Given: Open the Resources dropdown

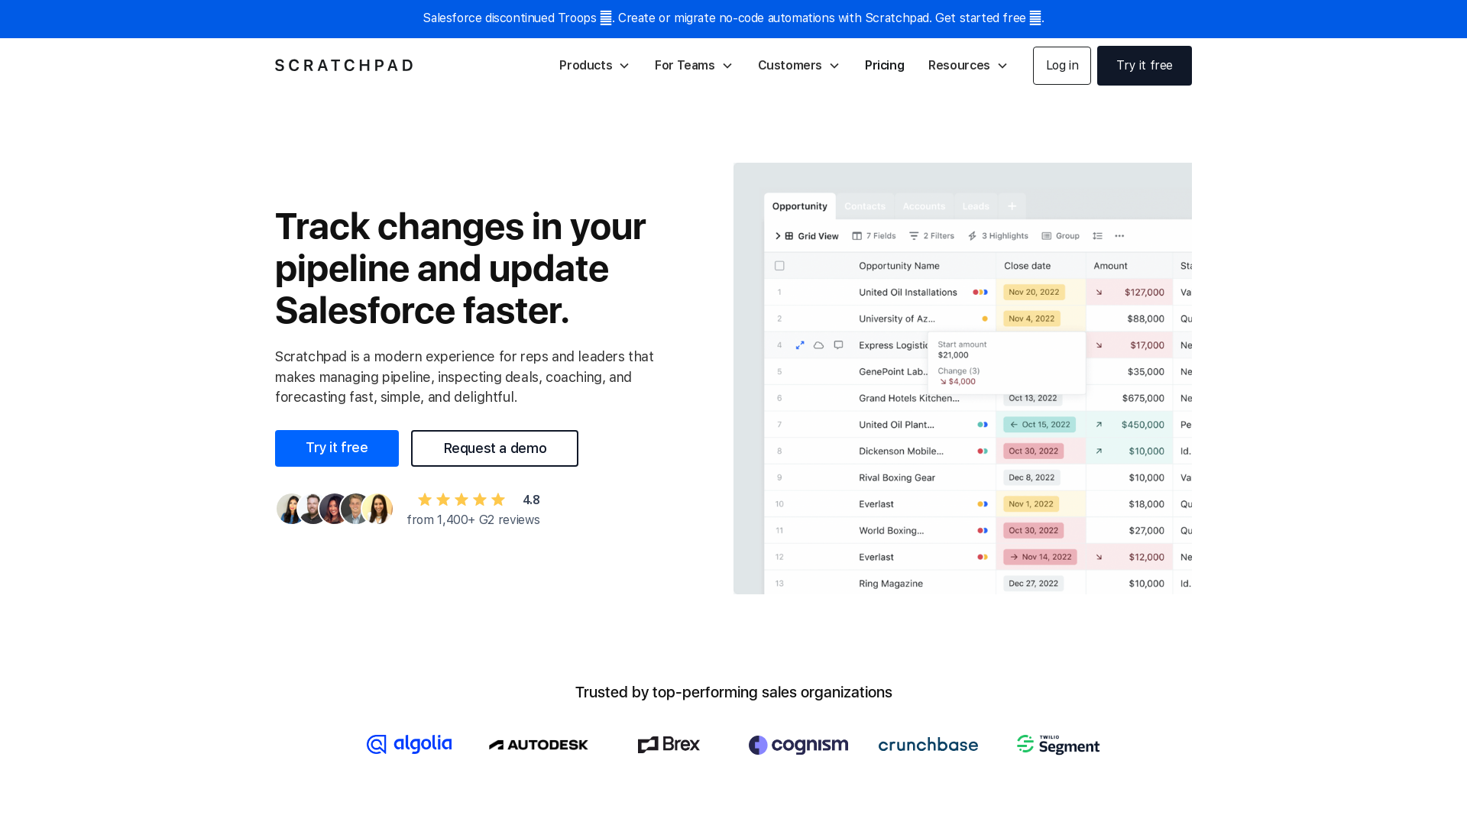Looking at the screenshot, I should (968, 66).
